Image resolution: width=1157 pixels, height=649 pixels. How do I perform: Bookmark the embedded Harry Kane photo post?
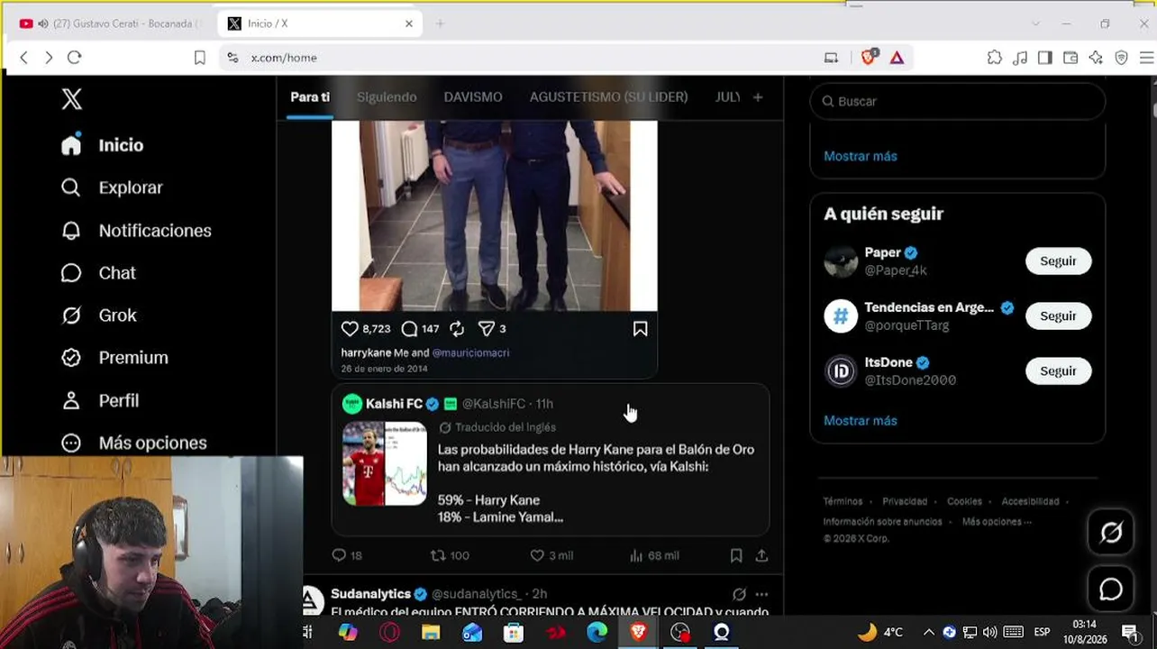pos(640,329)
